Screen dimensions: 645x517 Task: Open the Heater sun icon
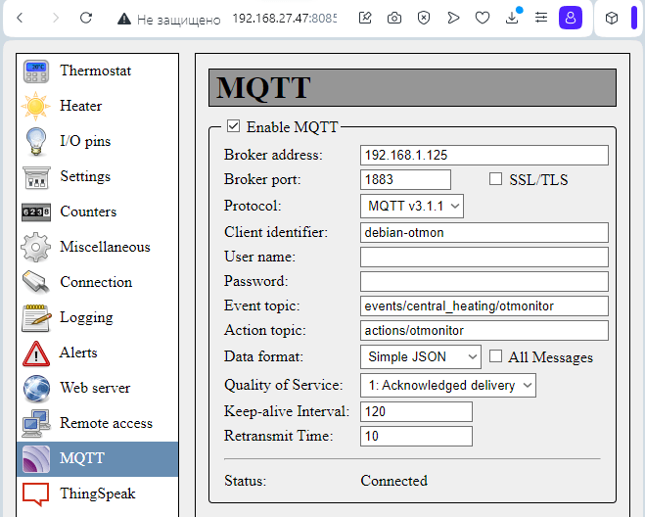point(36,106)
